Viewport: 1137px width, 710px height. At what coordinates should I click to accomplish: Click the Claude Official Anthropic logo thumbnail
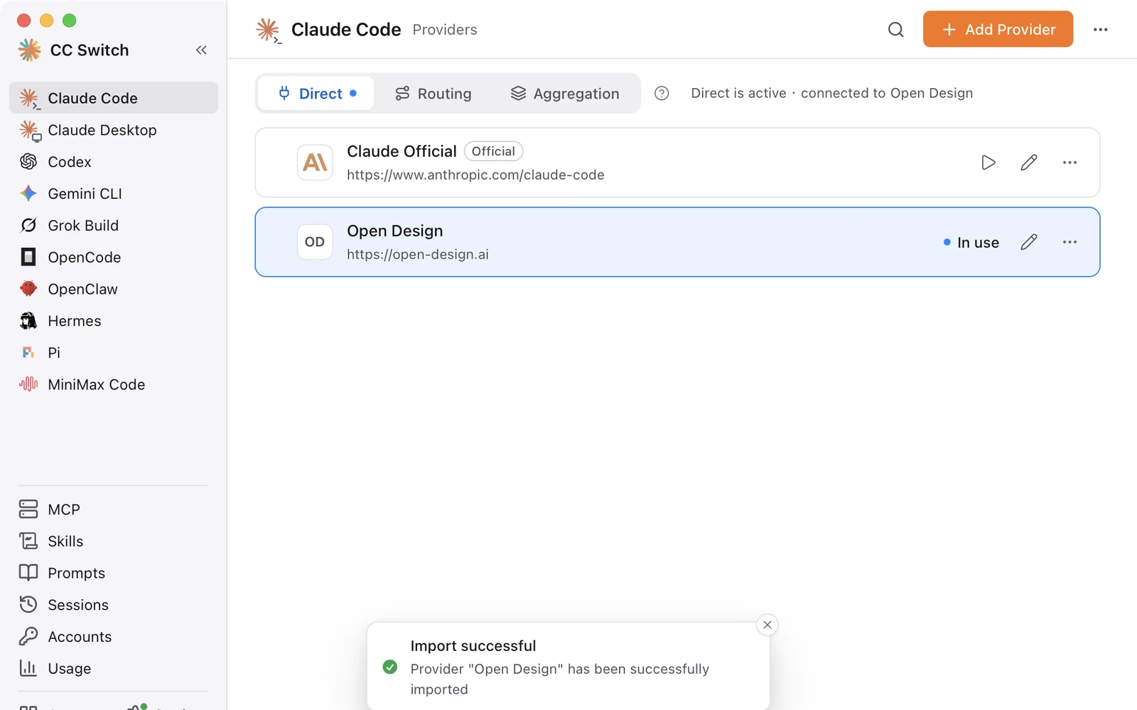point(315,163)
